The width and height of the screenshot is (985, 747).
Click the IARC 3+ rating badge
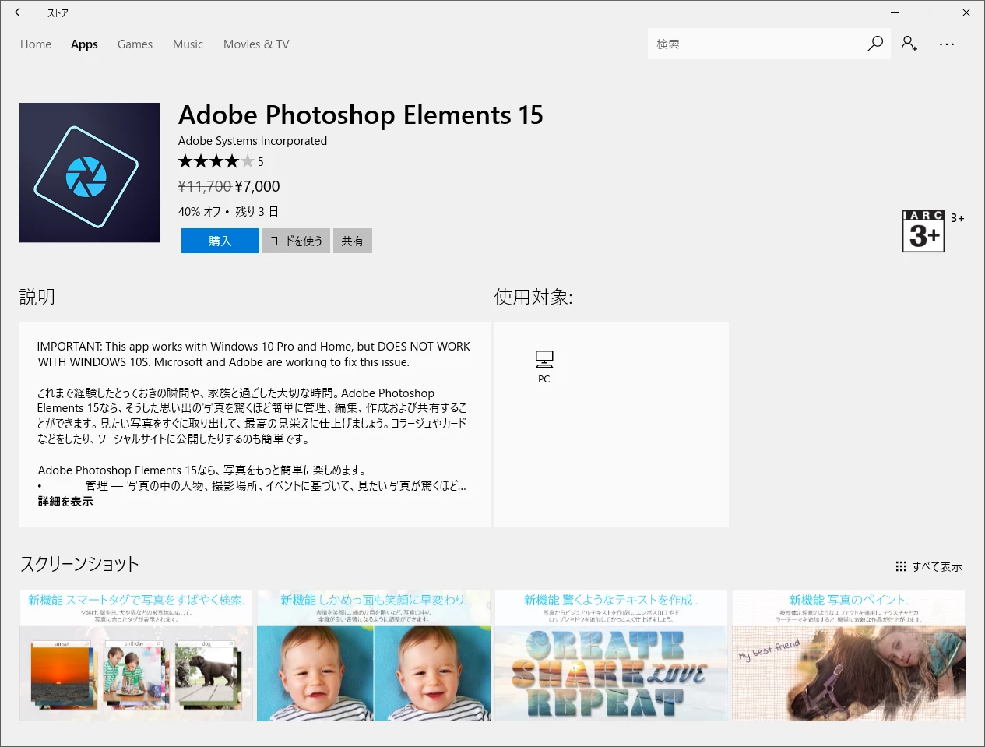point(923,231)
